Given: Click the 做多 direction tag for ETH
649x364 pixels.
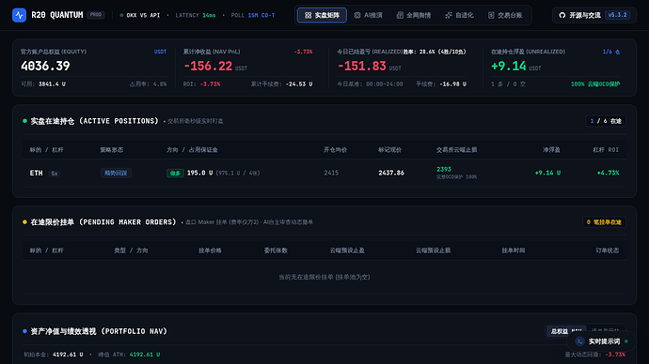Looking at the screenshot, I should (x=175, y=173).
